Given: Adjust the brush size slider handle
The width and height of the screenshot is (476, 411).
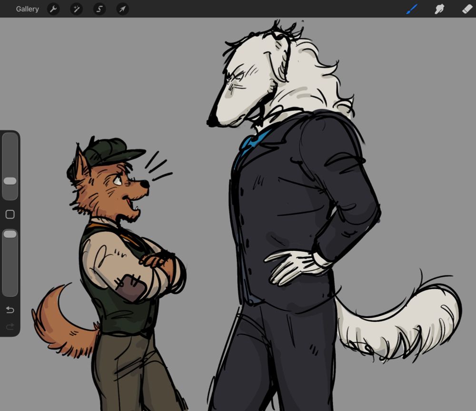Looking at the screenshot, I should coord(10,181).
